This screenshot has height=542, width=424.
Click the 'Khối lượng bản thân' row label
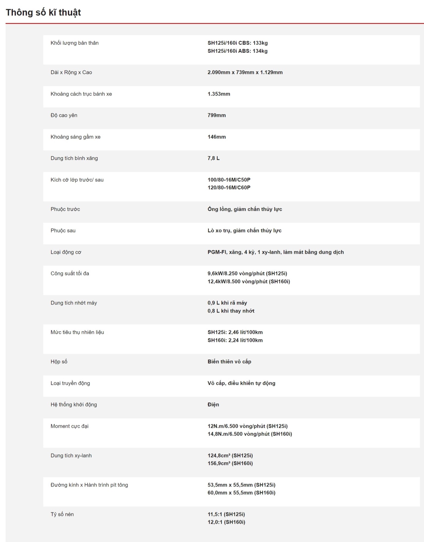coord(75,43)
